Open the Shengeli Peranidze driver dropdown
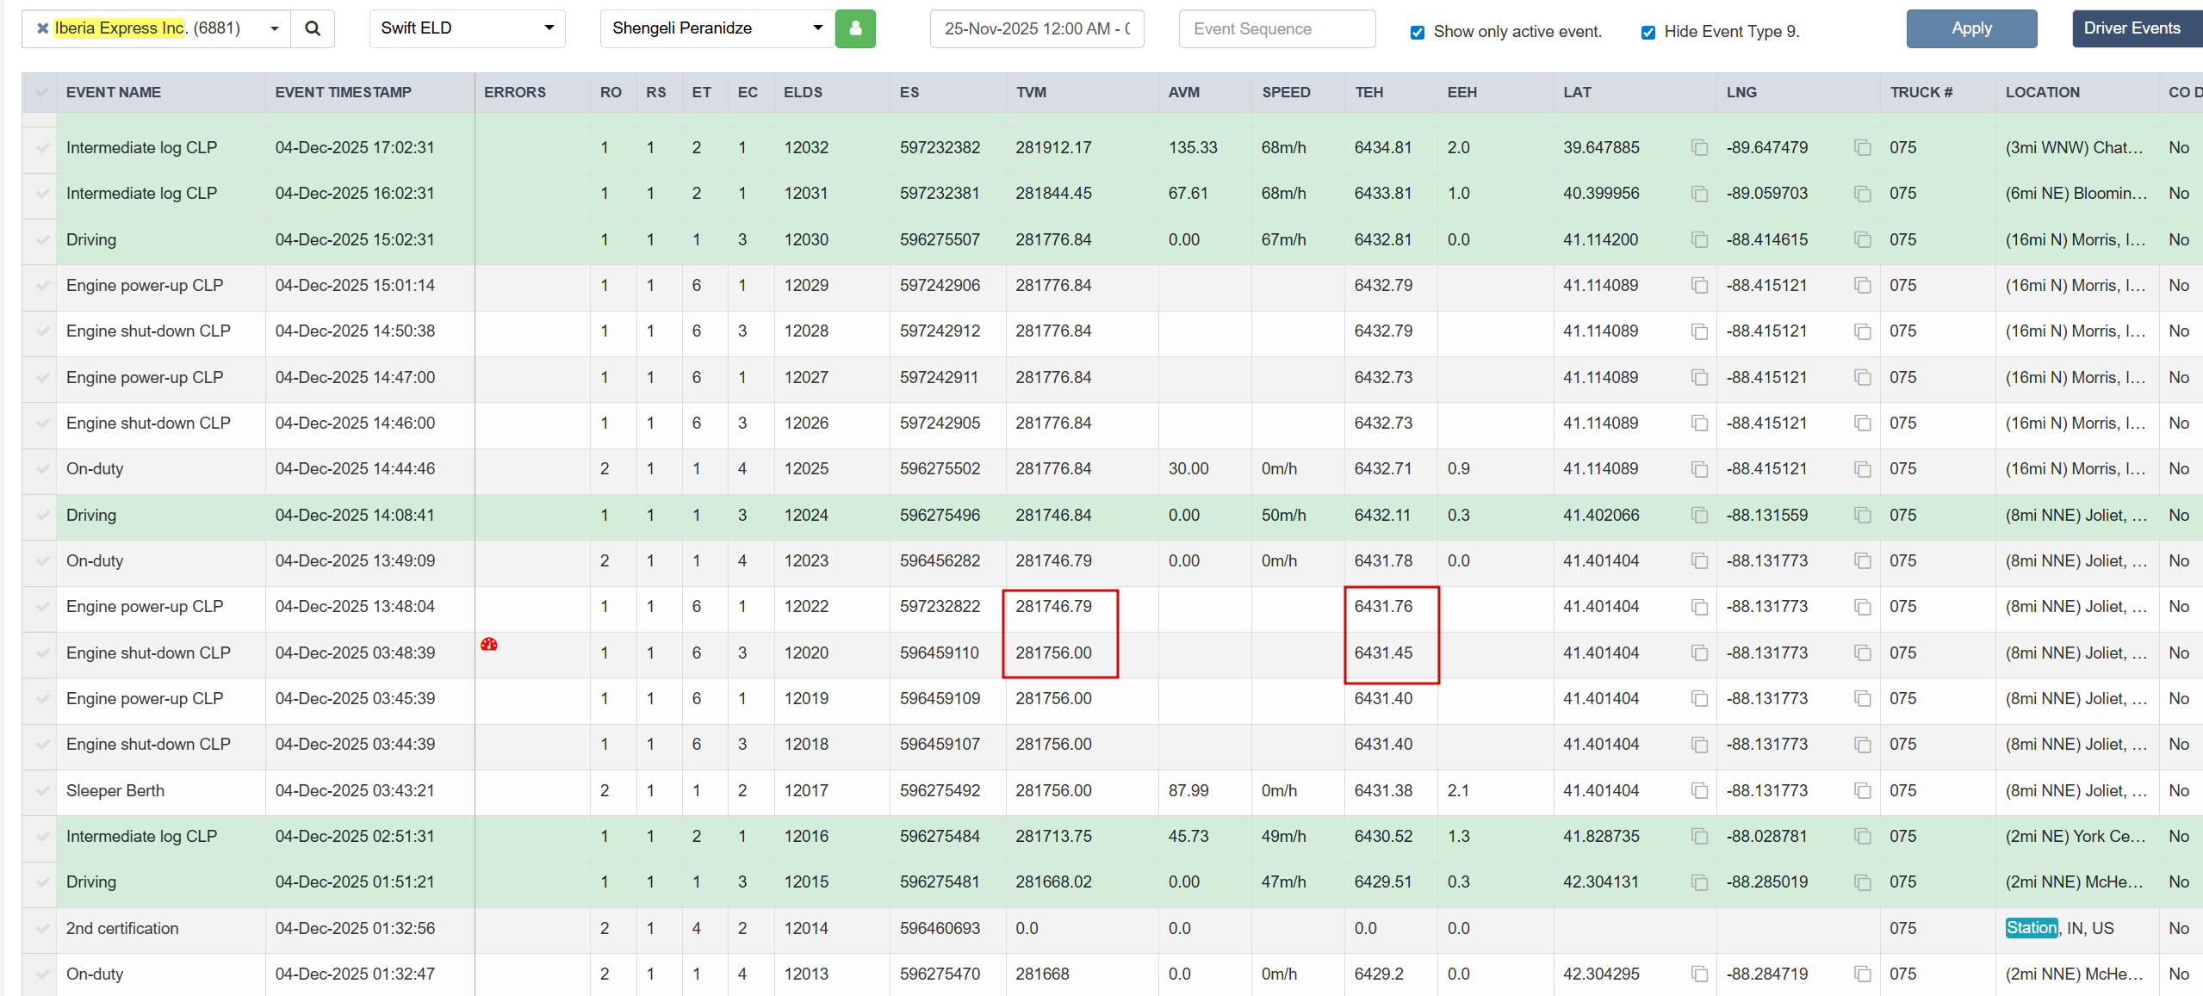The height and width of the screenshot is (996, 2203). [817, 28]
